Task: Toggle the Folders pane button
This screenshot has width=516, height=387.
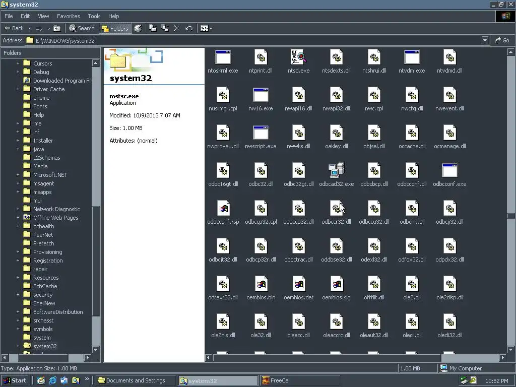Action: click(x=115, y=28)
